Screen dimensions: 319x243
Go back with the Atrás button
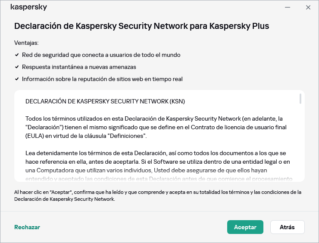point(287,227)
